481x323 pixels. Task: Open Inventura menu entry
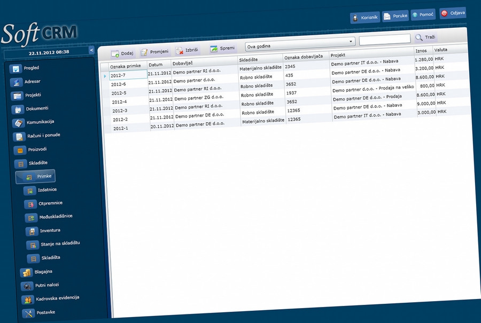click(x=50, y=231)
